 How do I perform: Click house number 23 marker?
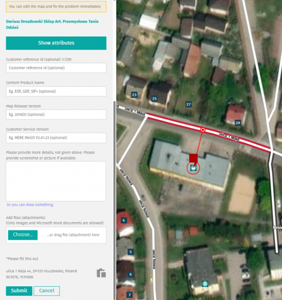click(134, 95)
